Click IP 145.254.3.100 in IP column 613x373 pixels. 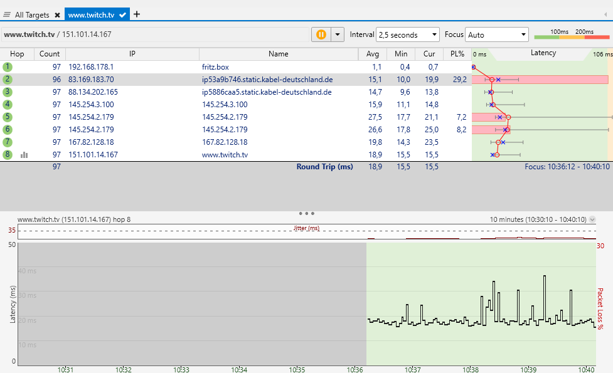(91, 104)
